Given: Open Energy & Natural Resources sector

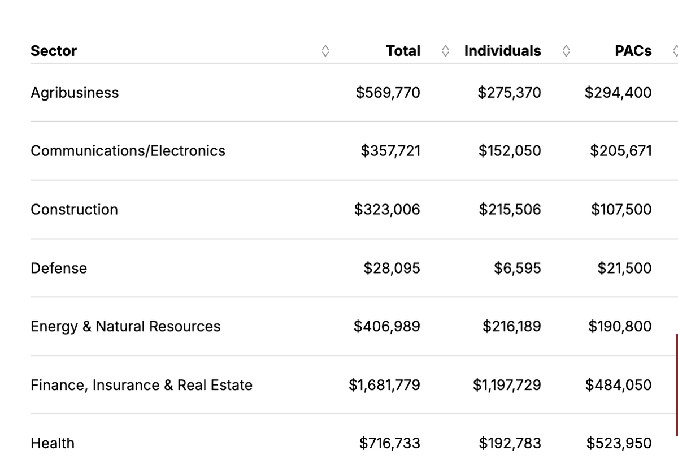Looking at the screenshot, I should 125,327.
